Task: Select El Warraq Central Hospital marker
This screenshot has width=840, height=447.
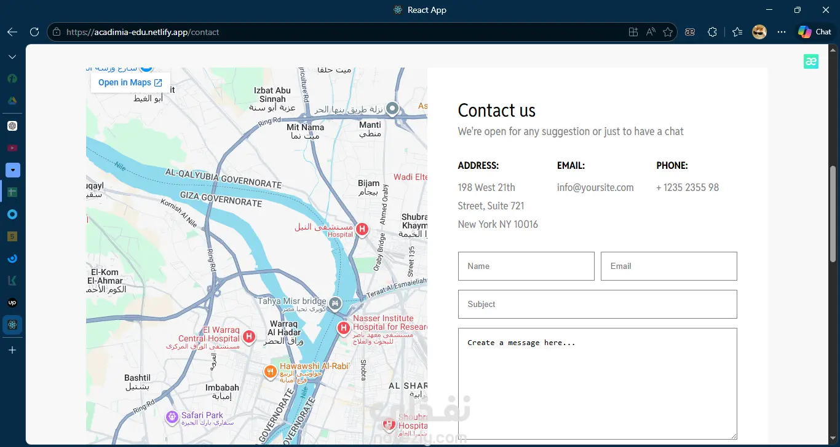Action: click(x=248, y=336)
